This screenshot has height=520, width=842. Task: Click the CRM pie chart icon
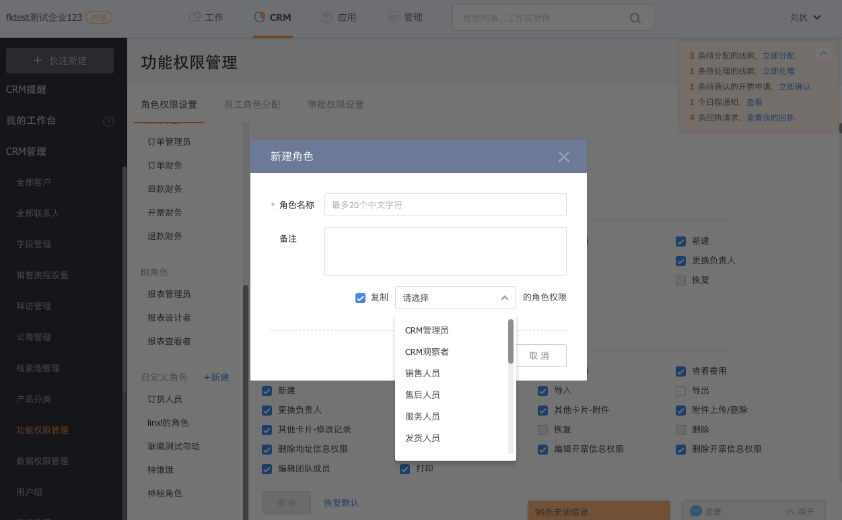[260, 18]
